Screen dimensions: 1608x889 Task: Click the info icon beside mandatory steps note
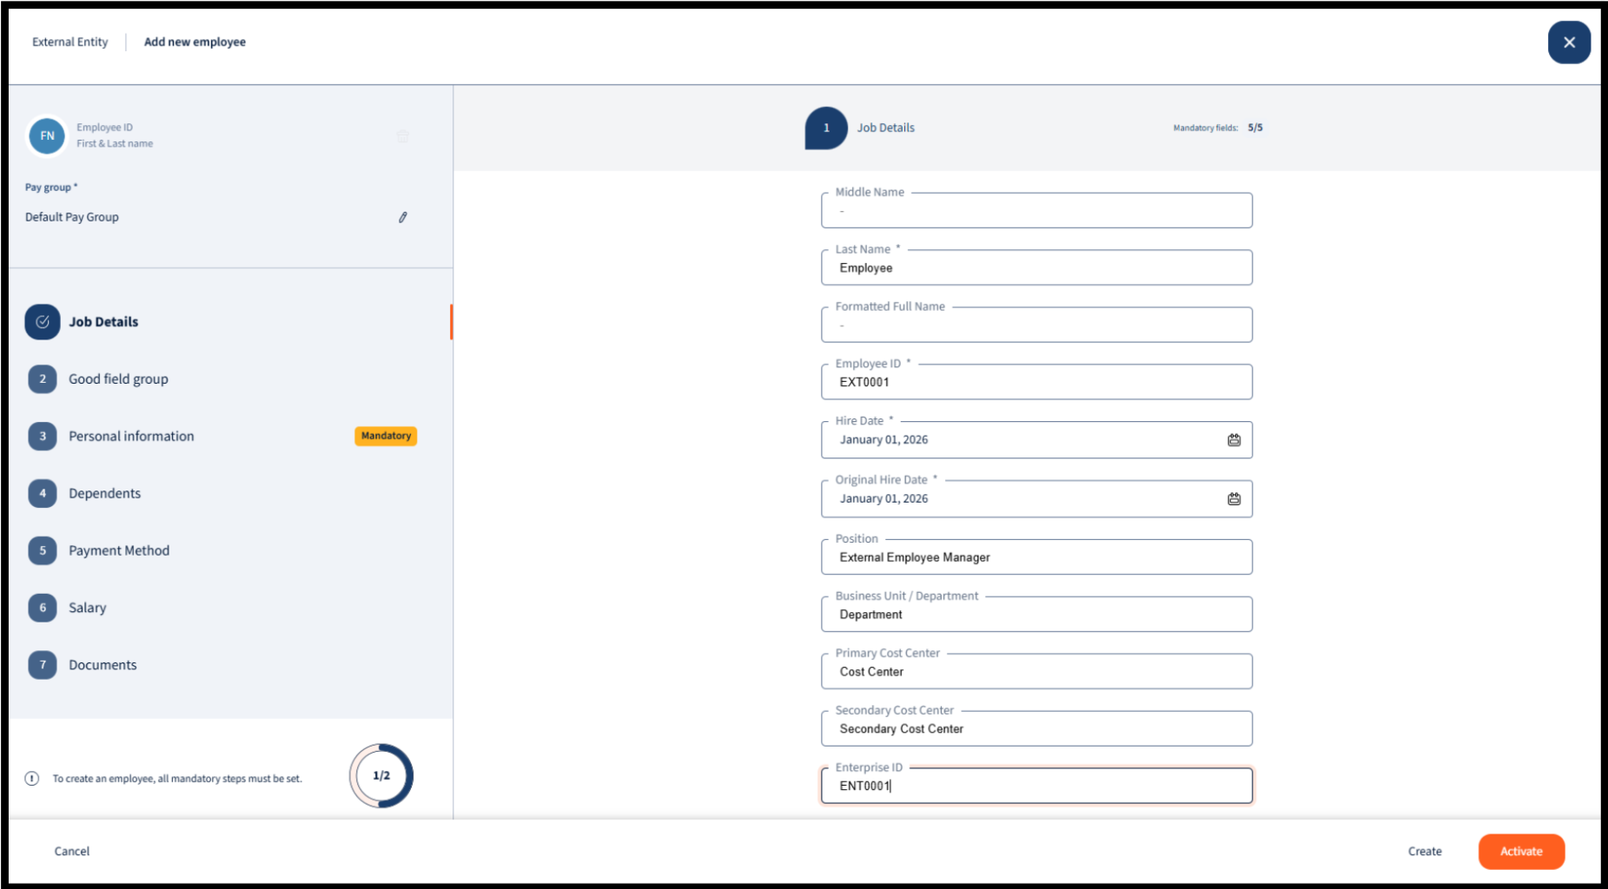tap(32, 779)
